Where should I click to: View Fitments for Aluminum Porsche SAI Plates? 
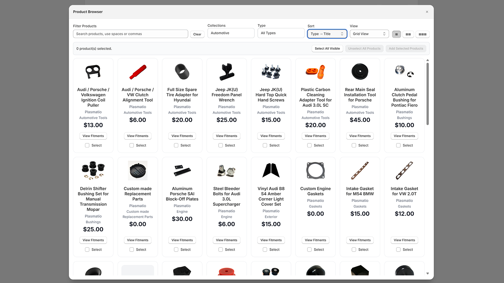pos(182,240)
